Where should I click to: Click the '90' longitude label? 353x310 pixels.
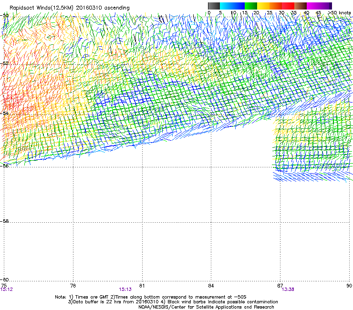349,286
